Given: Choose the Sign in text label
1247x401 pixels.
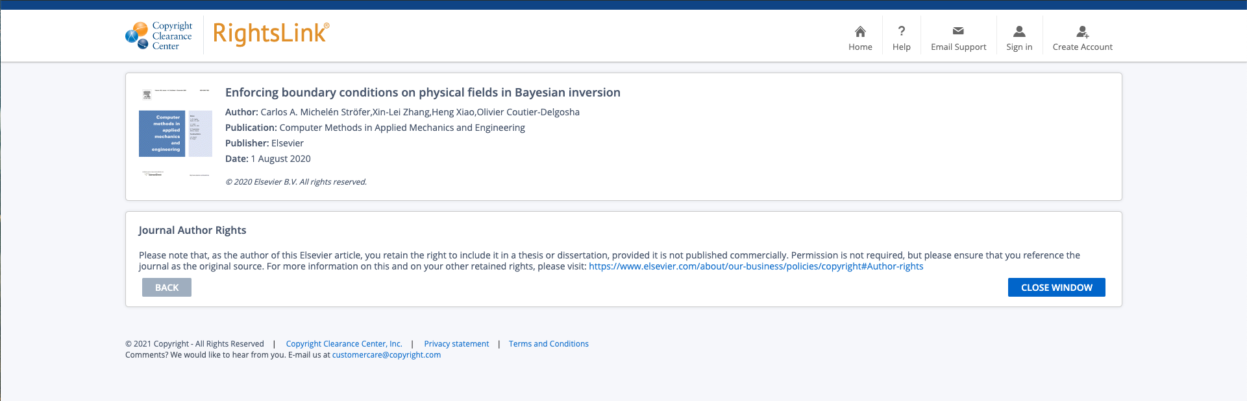Looking at the screenshot, I should pyautogui.click(x=1019, y=47).
